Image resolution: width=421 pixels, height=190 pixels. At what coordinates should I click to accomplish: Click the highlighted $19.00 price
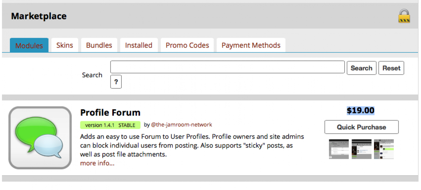360,111
